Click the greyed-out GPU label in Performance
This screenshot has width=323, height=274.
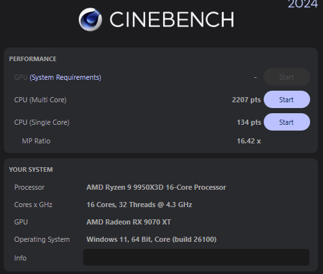click(x=21, y=77)
